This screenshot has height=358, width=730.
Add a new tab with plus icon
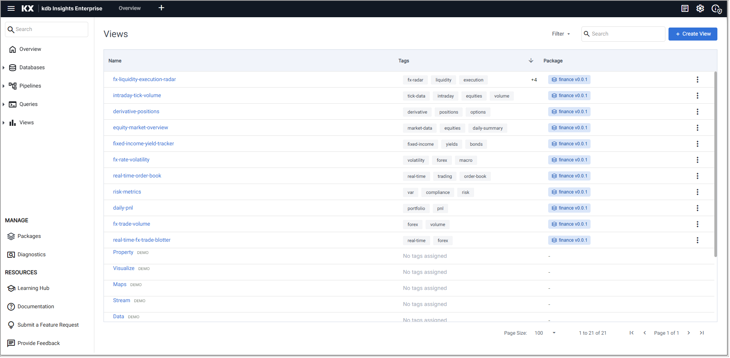point(161,8)
